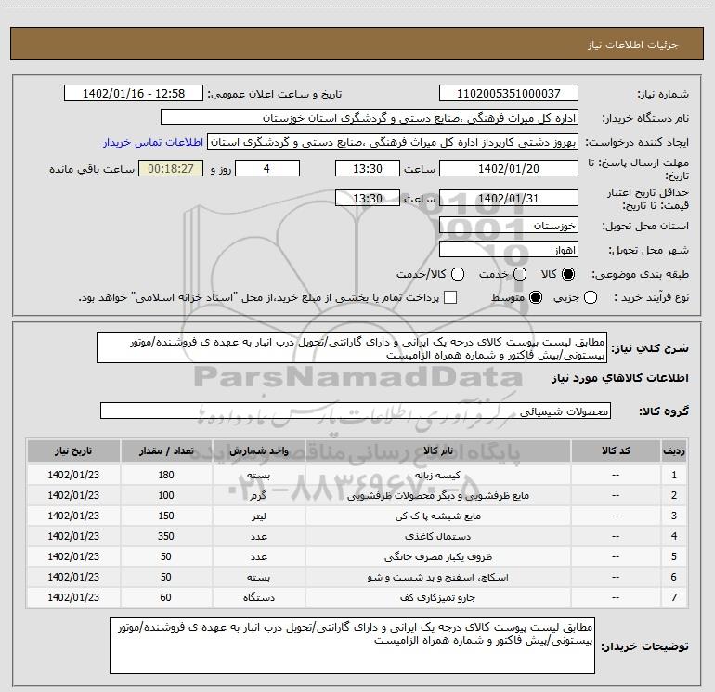Click the نام کالا column header
Screen dimensions: 715x692
437,450
